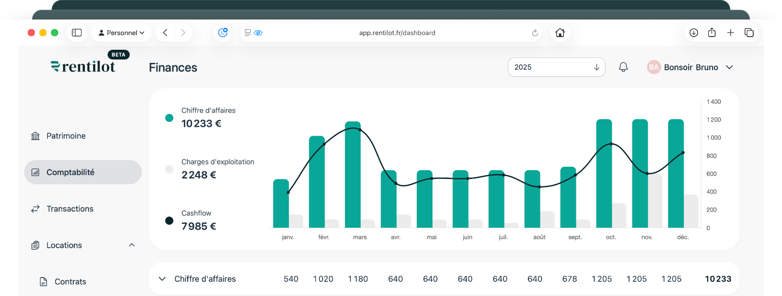Expand the Chiffre d'affaires table row
Screen dimensions: 782x296
162,279
